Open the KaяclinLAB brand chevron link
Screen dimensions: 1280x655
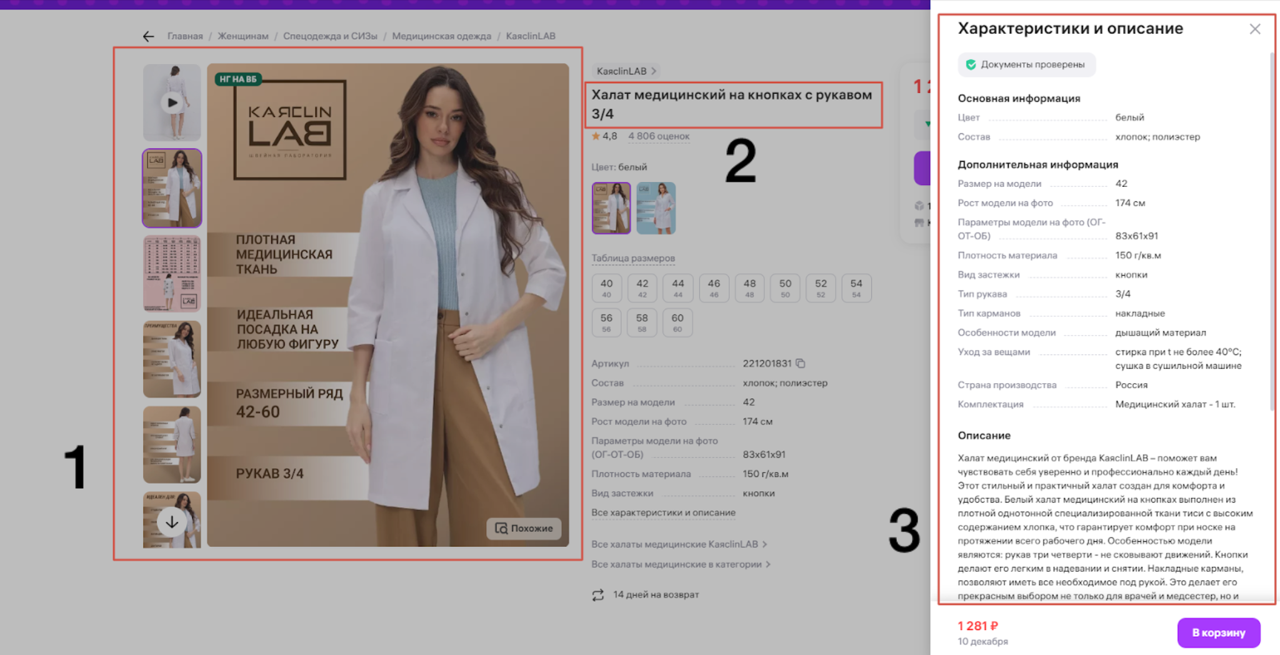pos(626,71)
